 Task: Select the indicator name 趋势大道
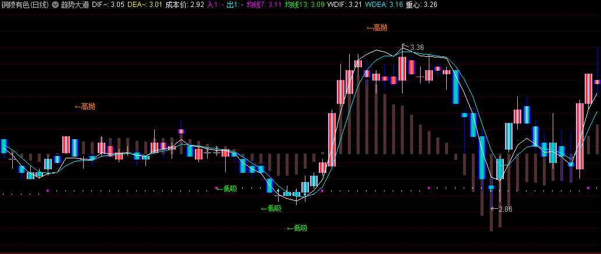[75, 5]
